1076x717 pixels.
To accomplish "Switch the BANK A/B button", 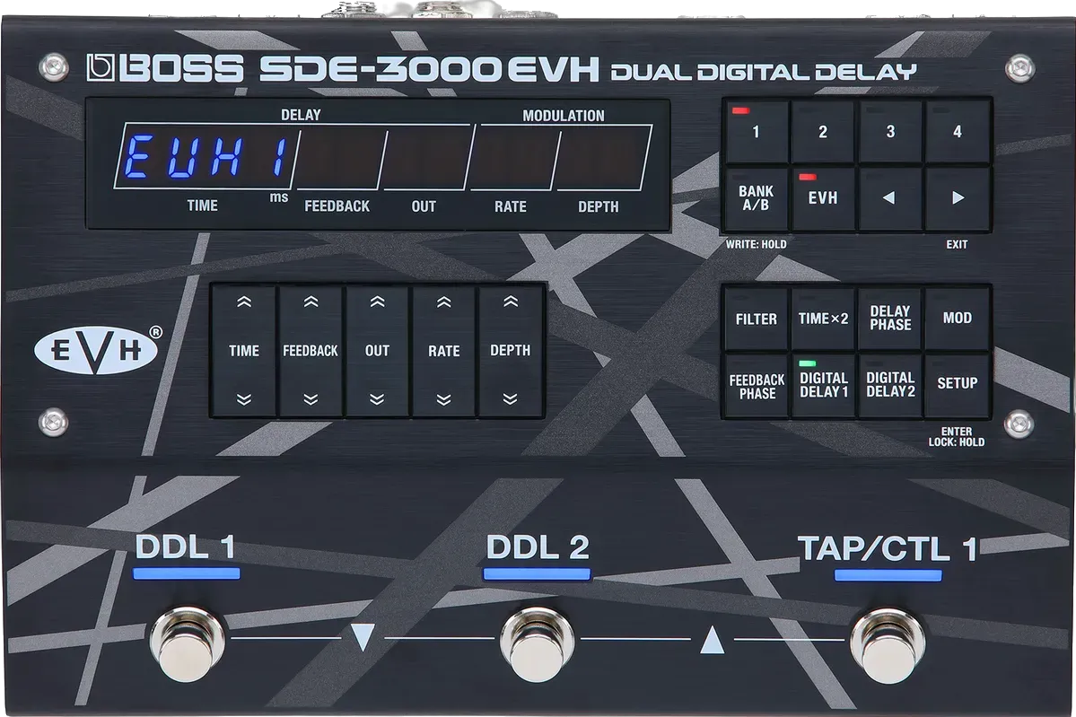I will pyautogui.click(x=757, y=198).
